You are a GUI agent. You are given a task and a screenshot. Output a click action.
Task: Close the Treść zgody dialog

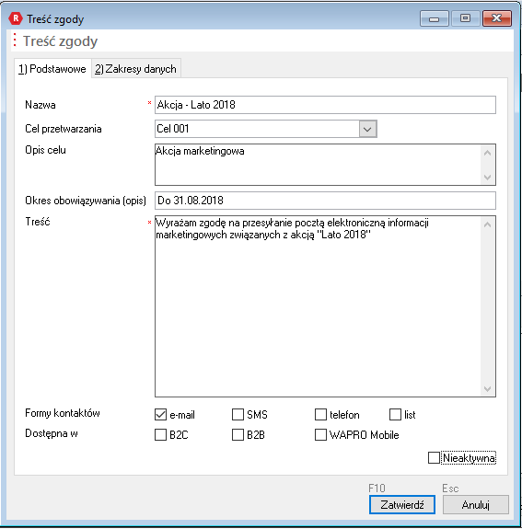(x=497, y=18)
